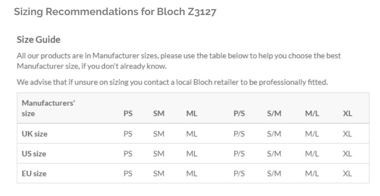
Task: Click the M/L column header
Action: coord(312,113)
